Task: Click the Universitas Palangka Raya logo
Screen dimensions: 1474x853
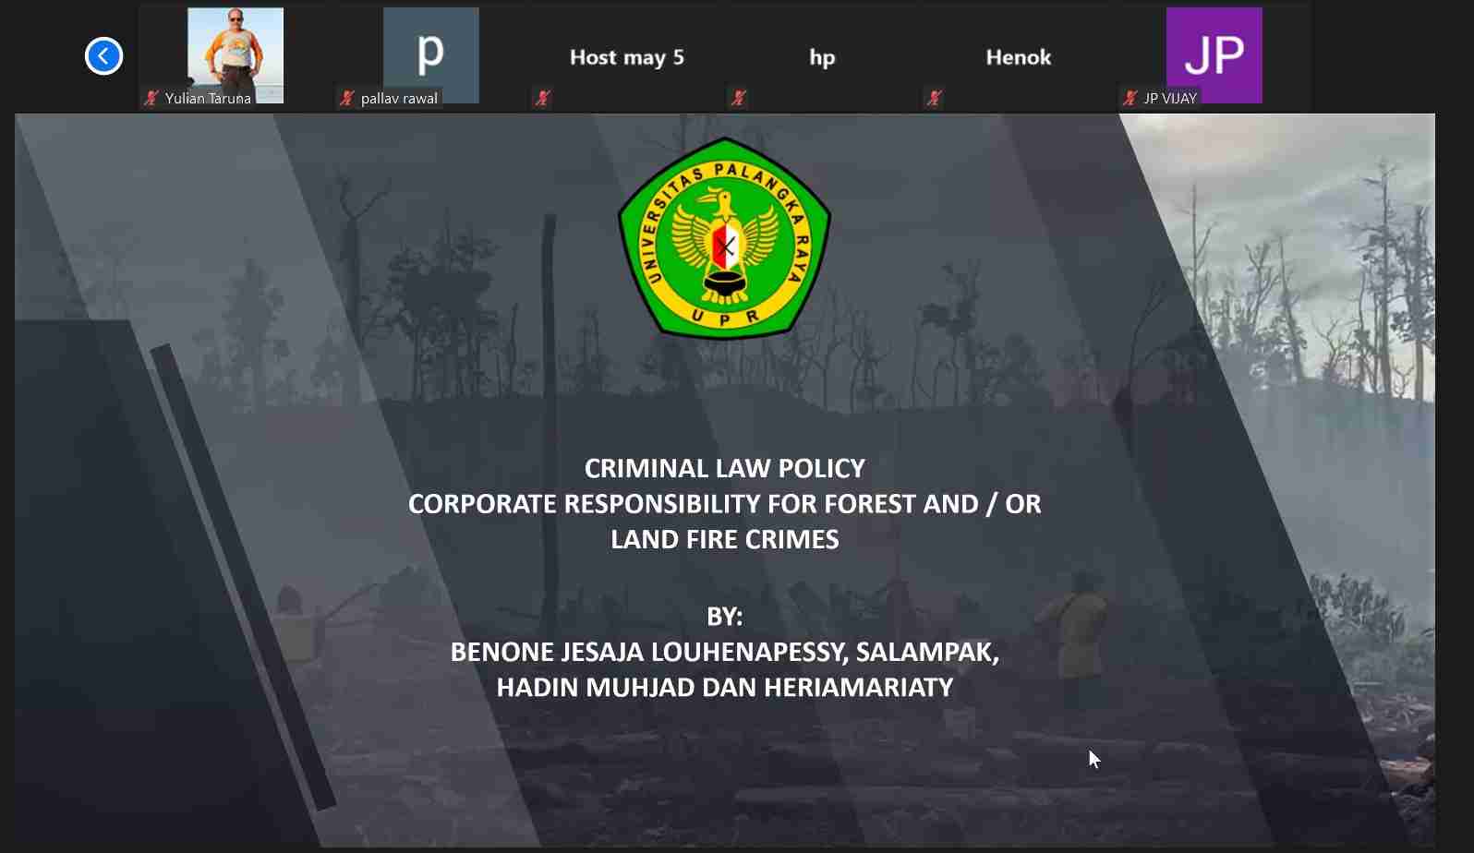Action: pyautogui.click(x=725, y=238)
